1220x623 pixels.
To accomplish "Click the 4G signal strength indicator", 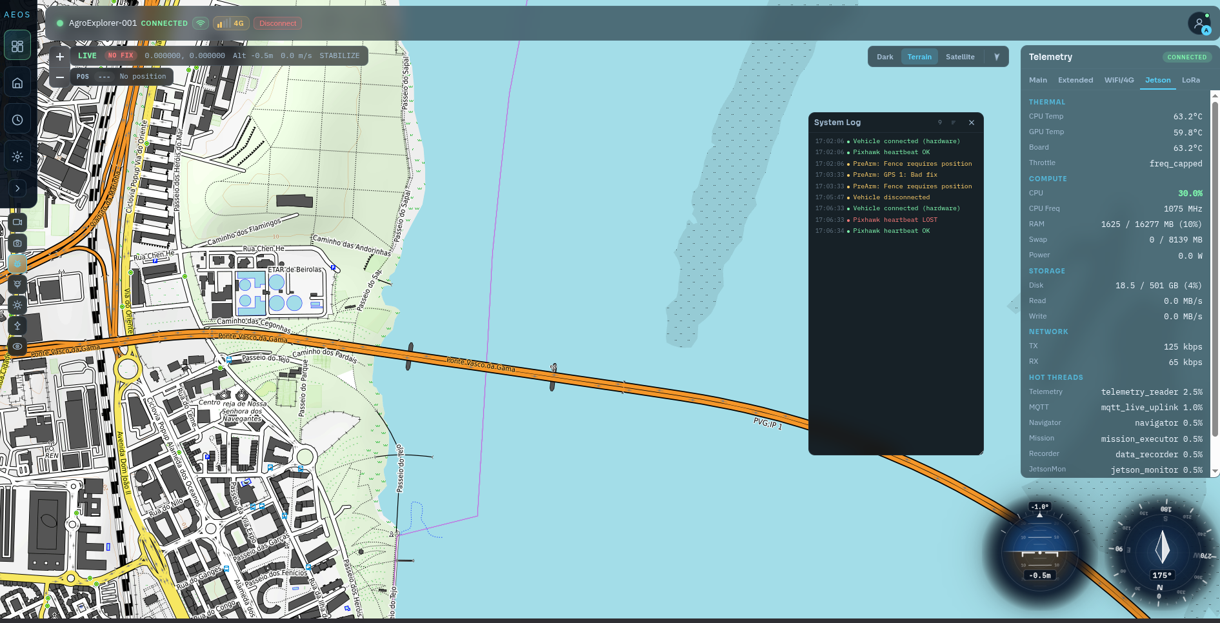I will coord(230,23).
